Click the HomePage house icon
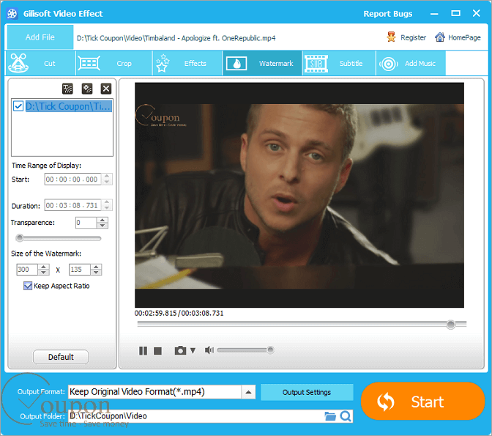 click(x=439, y=37)
